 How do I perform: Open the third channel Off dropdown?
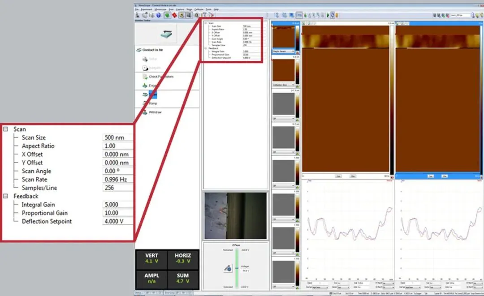pyautogui.click(x=283, y=118)
